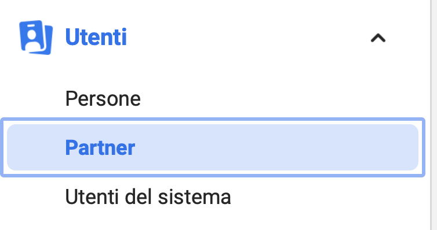Screen dimensions: 437x230
Task: Click empty area of the selected Partner row
Action: tap(276, 147)
